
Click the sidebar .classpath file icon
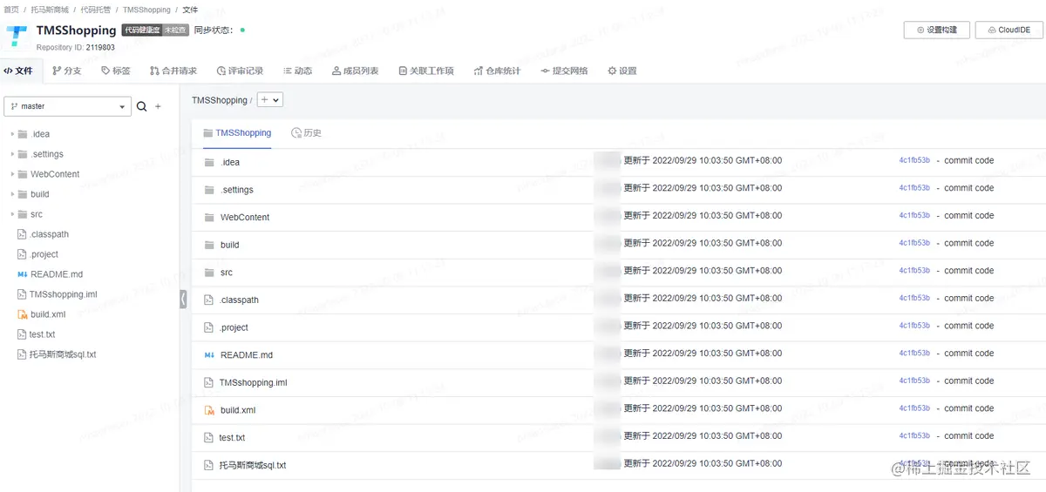[x=23, y=234]
